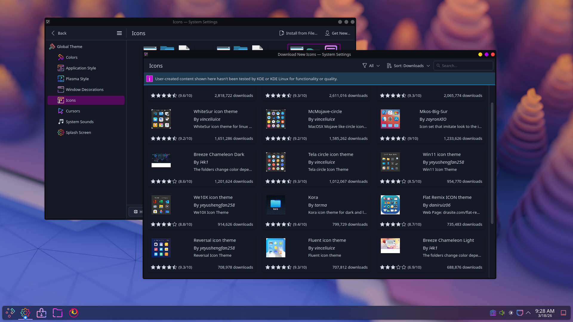
Task: Click the volume icon in the system tray
Action: click(x=502, y=313)
